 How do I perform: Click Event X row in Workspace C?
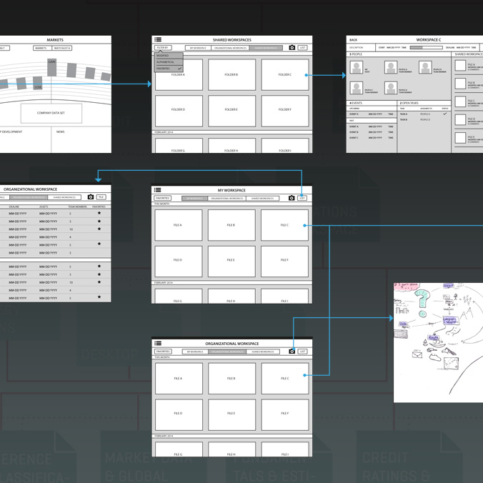click(372, 114)
